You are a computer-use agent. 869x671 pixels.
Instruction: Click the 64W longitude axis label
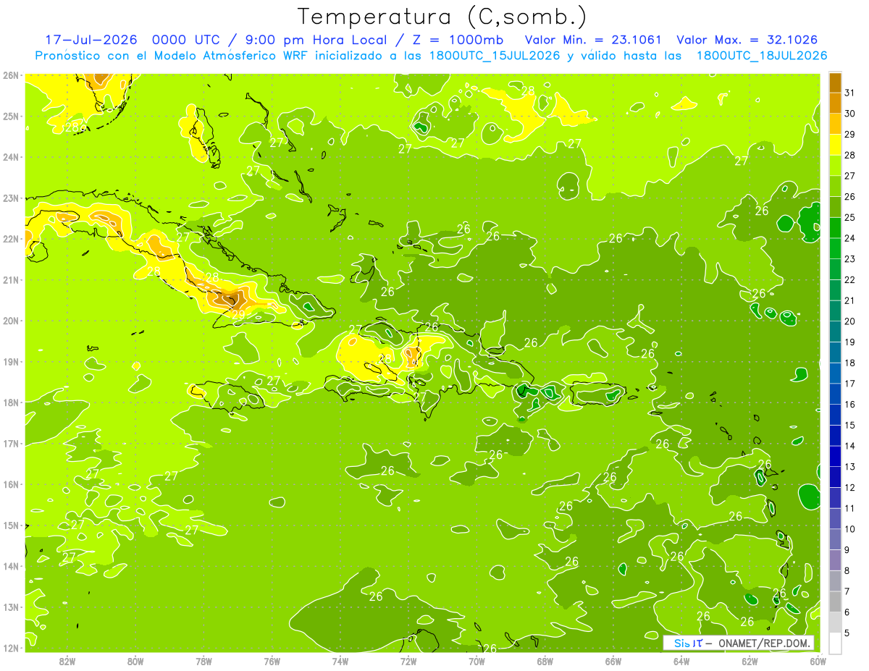point(681,661)
